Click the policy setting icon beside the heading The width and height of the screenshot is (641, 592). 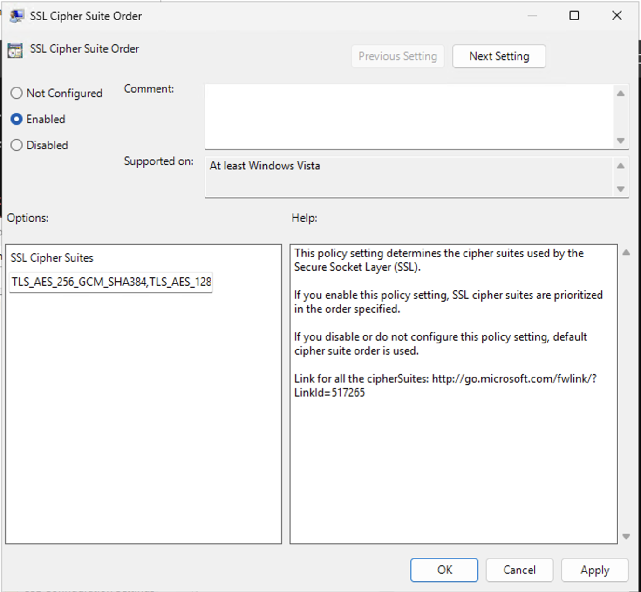(x=15, y=50)
